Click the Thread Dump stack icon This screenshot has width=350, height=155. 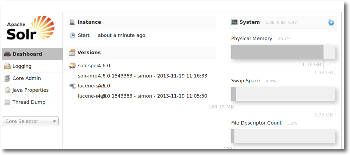pyautogui.click(x=7, y=102)
